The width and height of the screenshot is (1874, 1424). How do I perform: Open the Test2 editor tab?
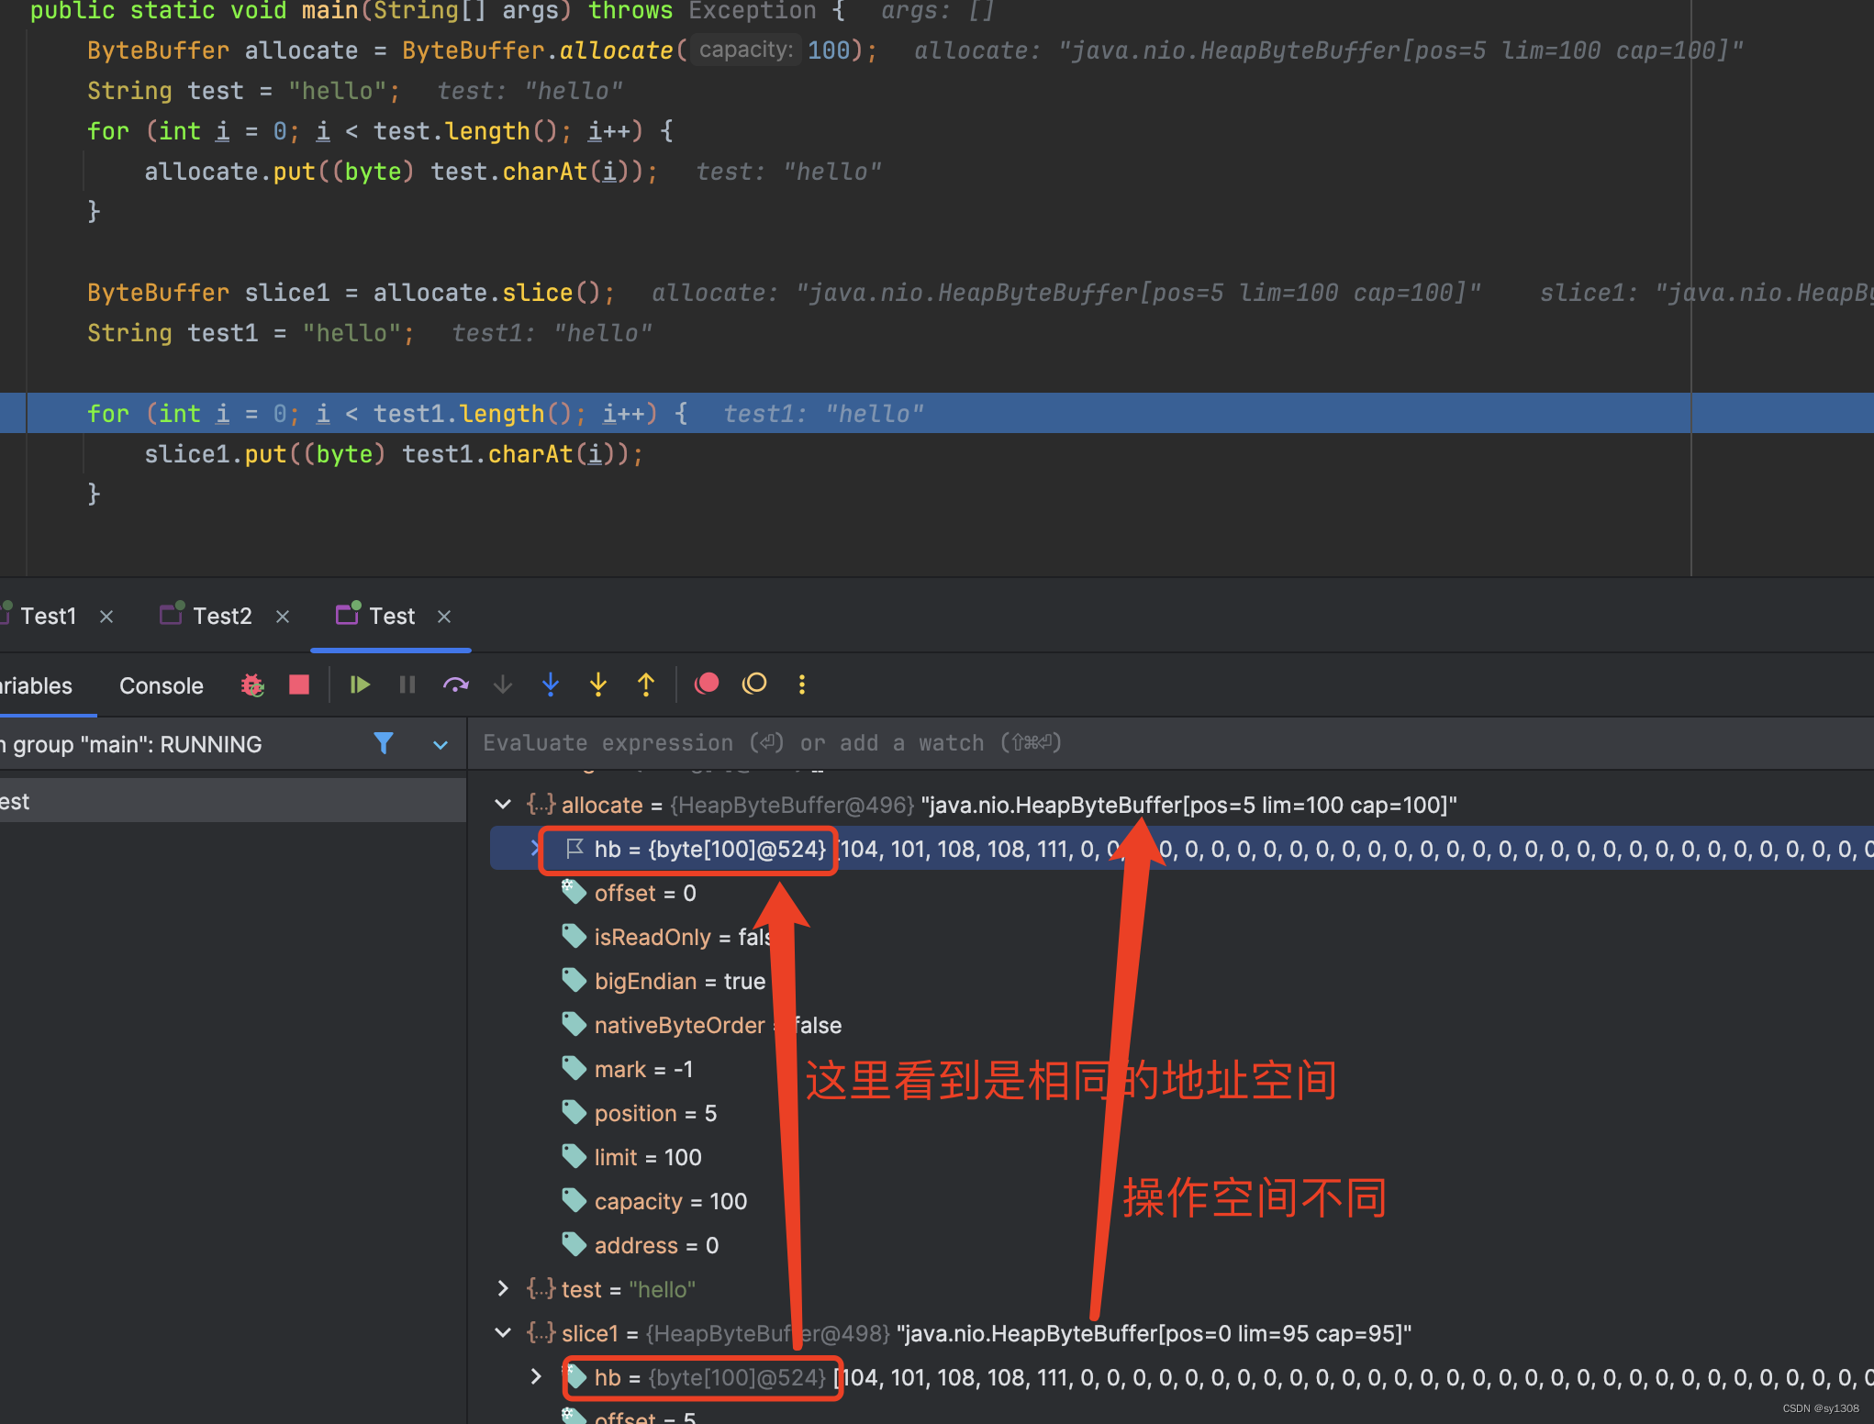pyautogui.click(x=223, y=616)
